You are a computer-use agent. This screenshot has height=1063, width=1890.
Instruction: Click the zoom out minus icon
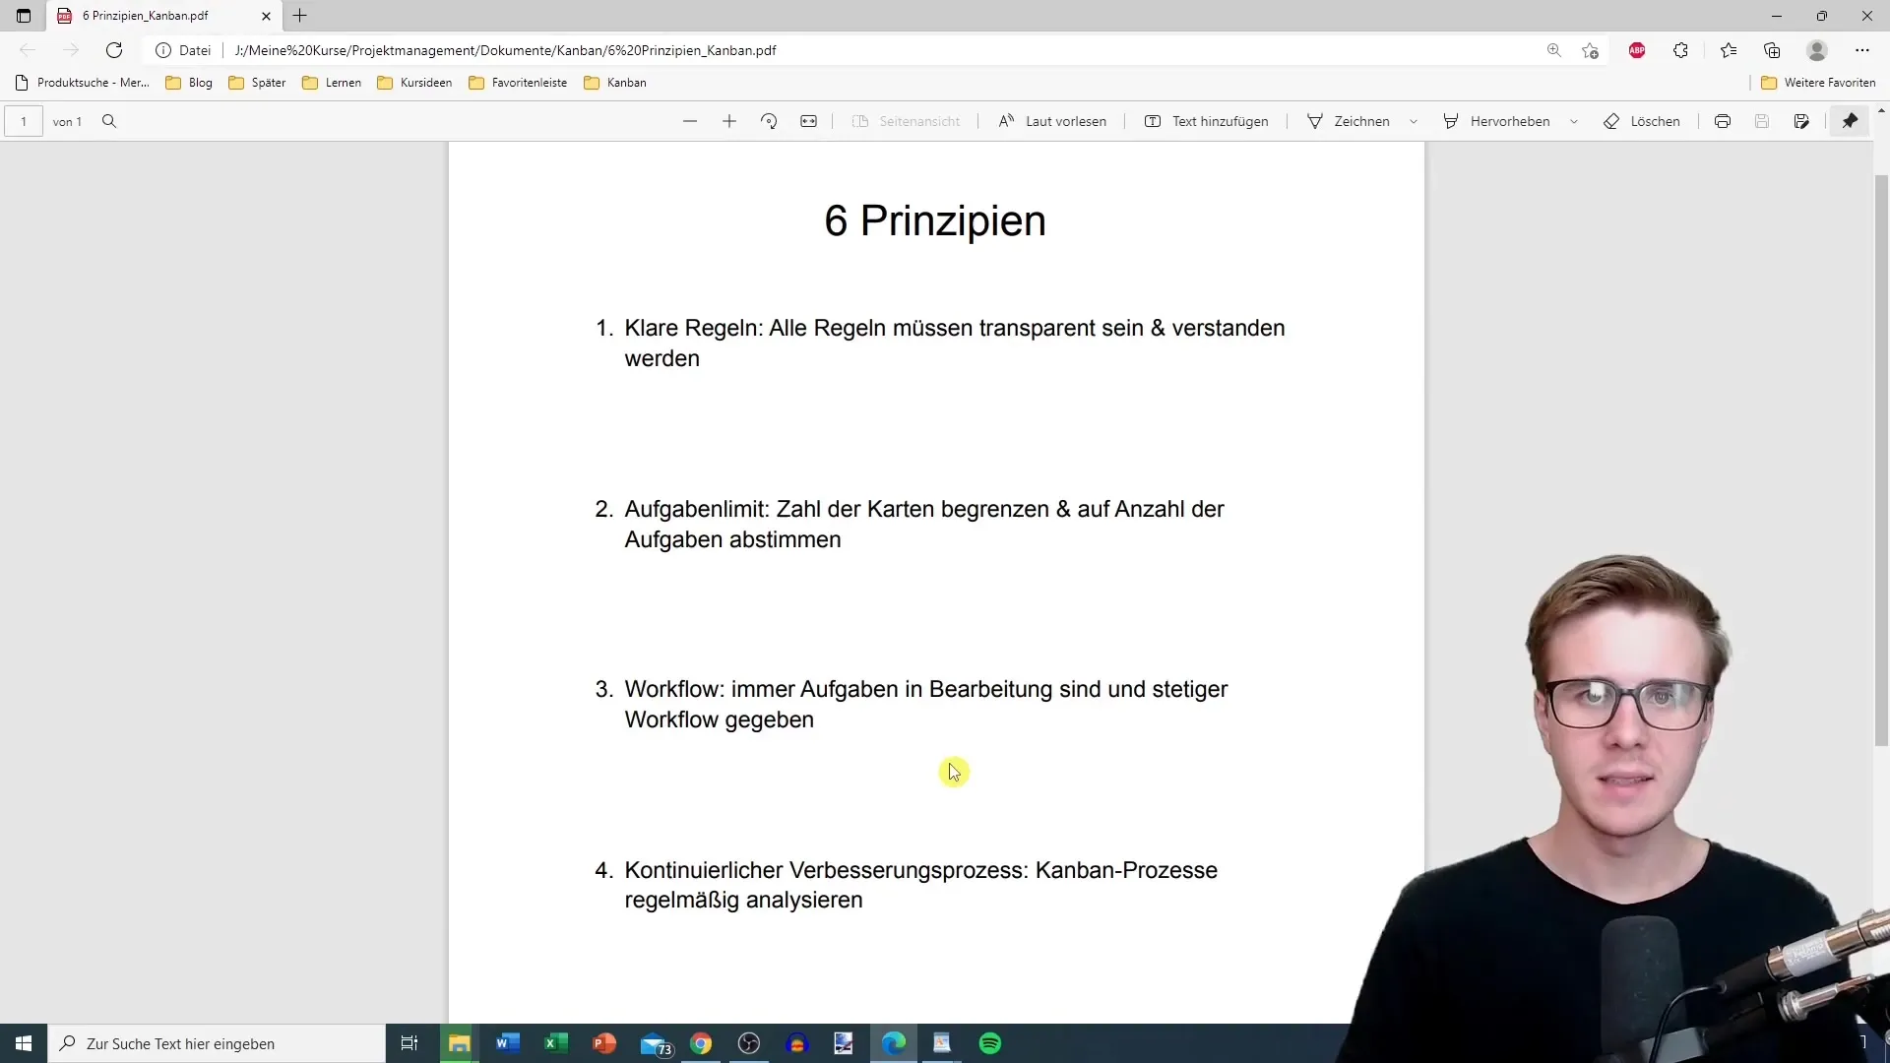click(x=690, y=121)
